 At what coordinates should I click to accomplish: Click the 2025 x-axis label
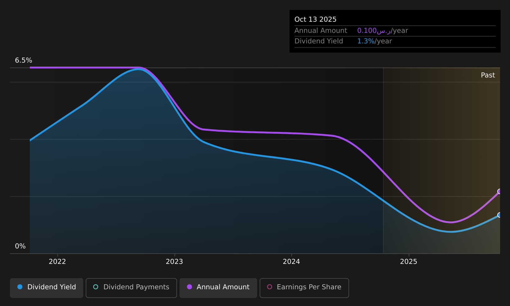pyautogui.click(x=409, y=262)
